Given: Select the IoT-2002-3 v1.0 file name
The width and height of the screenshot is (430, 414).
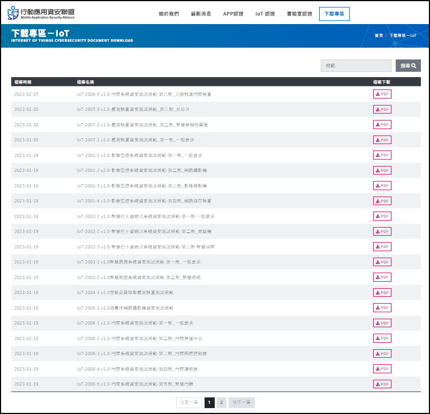Looking at the screenshot, I should coord(146,247).
